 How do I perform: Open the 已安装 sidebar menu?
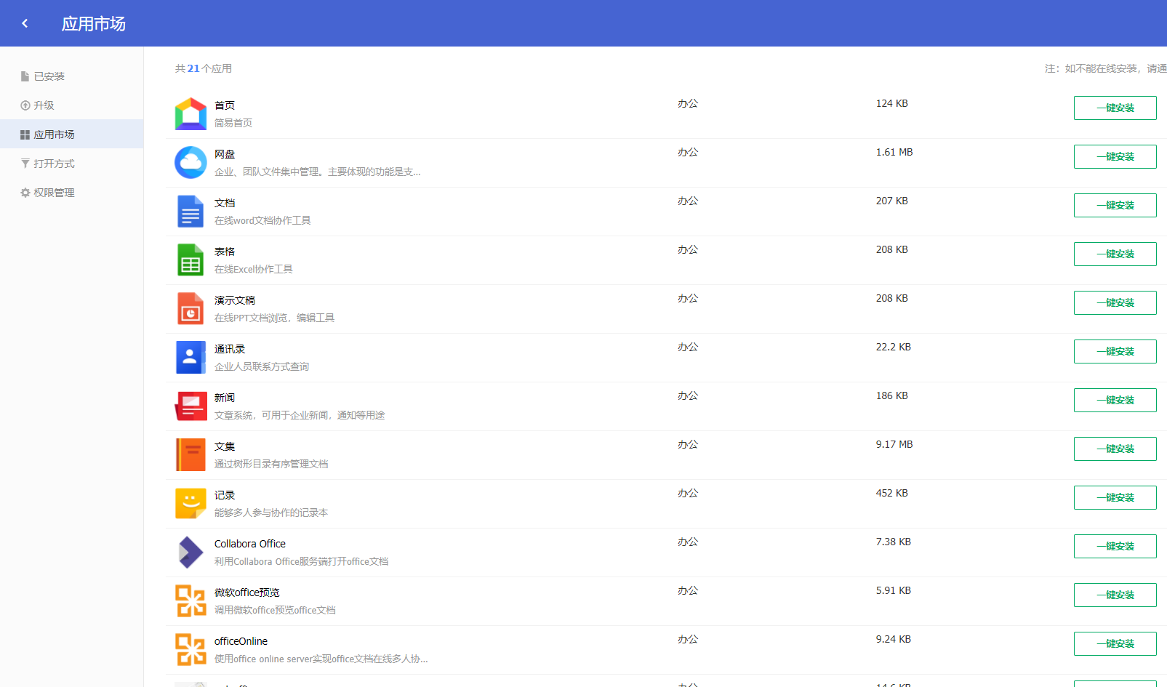49,76
